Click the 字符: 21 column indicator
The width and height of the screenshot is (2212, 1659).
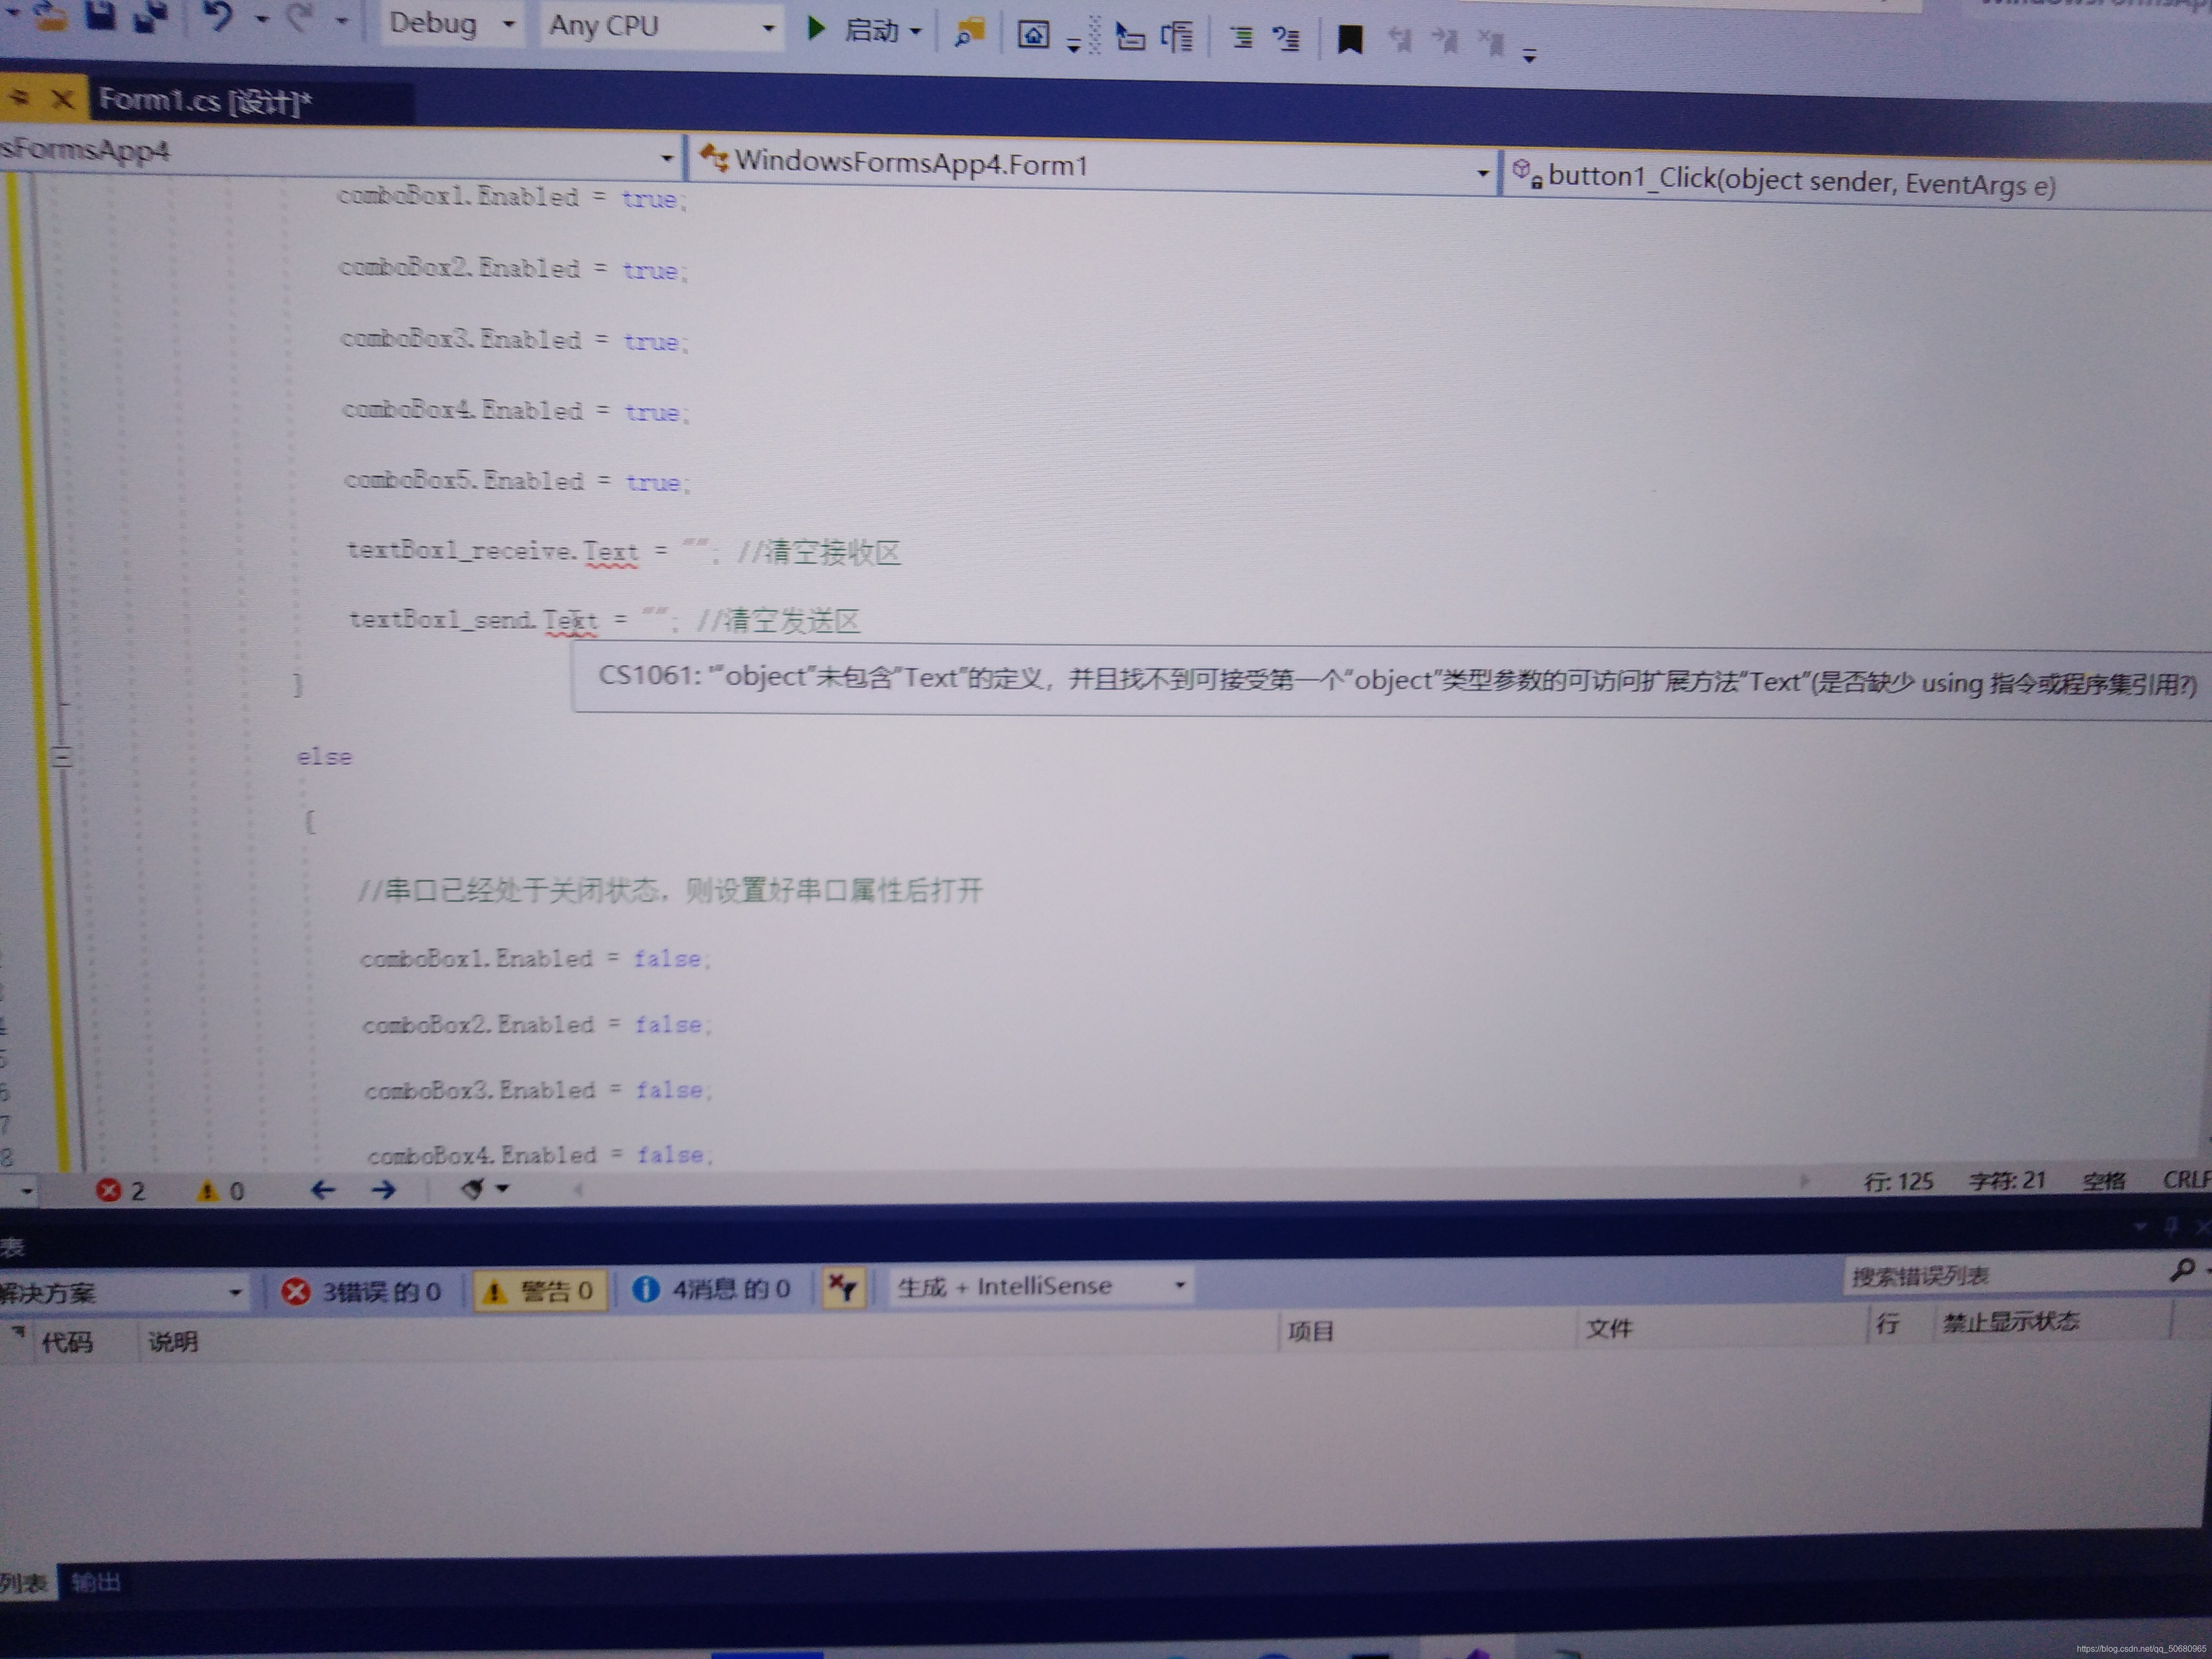[2007, 1180]
